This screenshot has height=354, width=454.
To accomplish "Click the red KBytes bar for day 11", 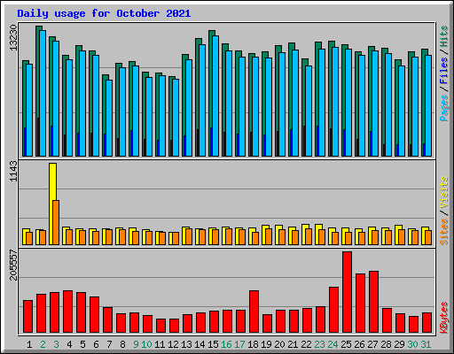I will [x=160, y=326].
